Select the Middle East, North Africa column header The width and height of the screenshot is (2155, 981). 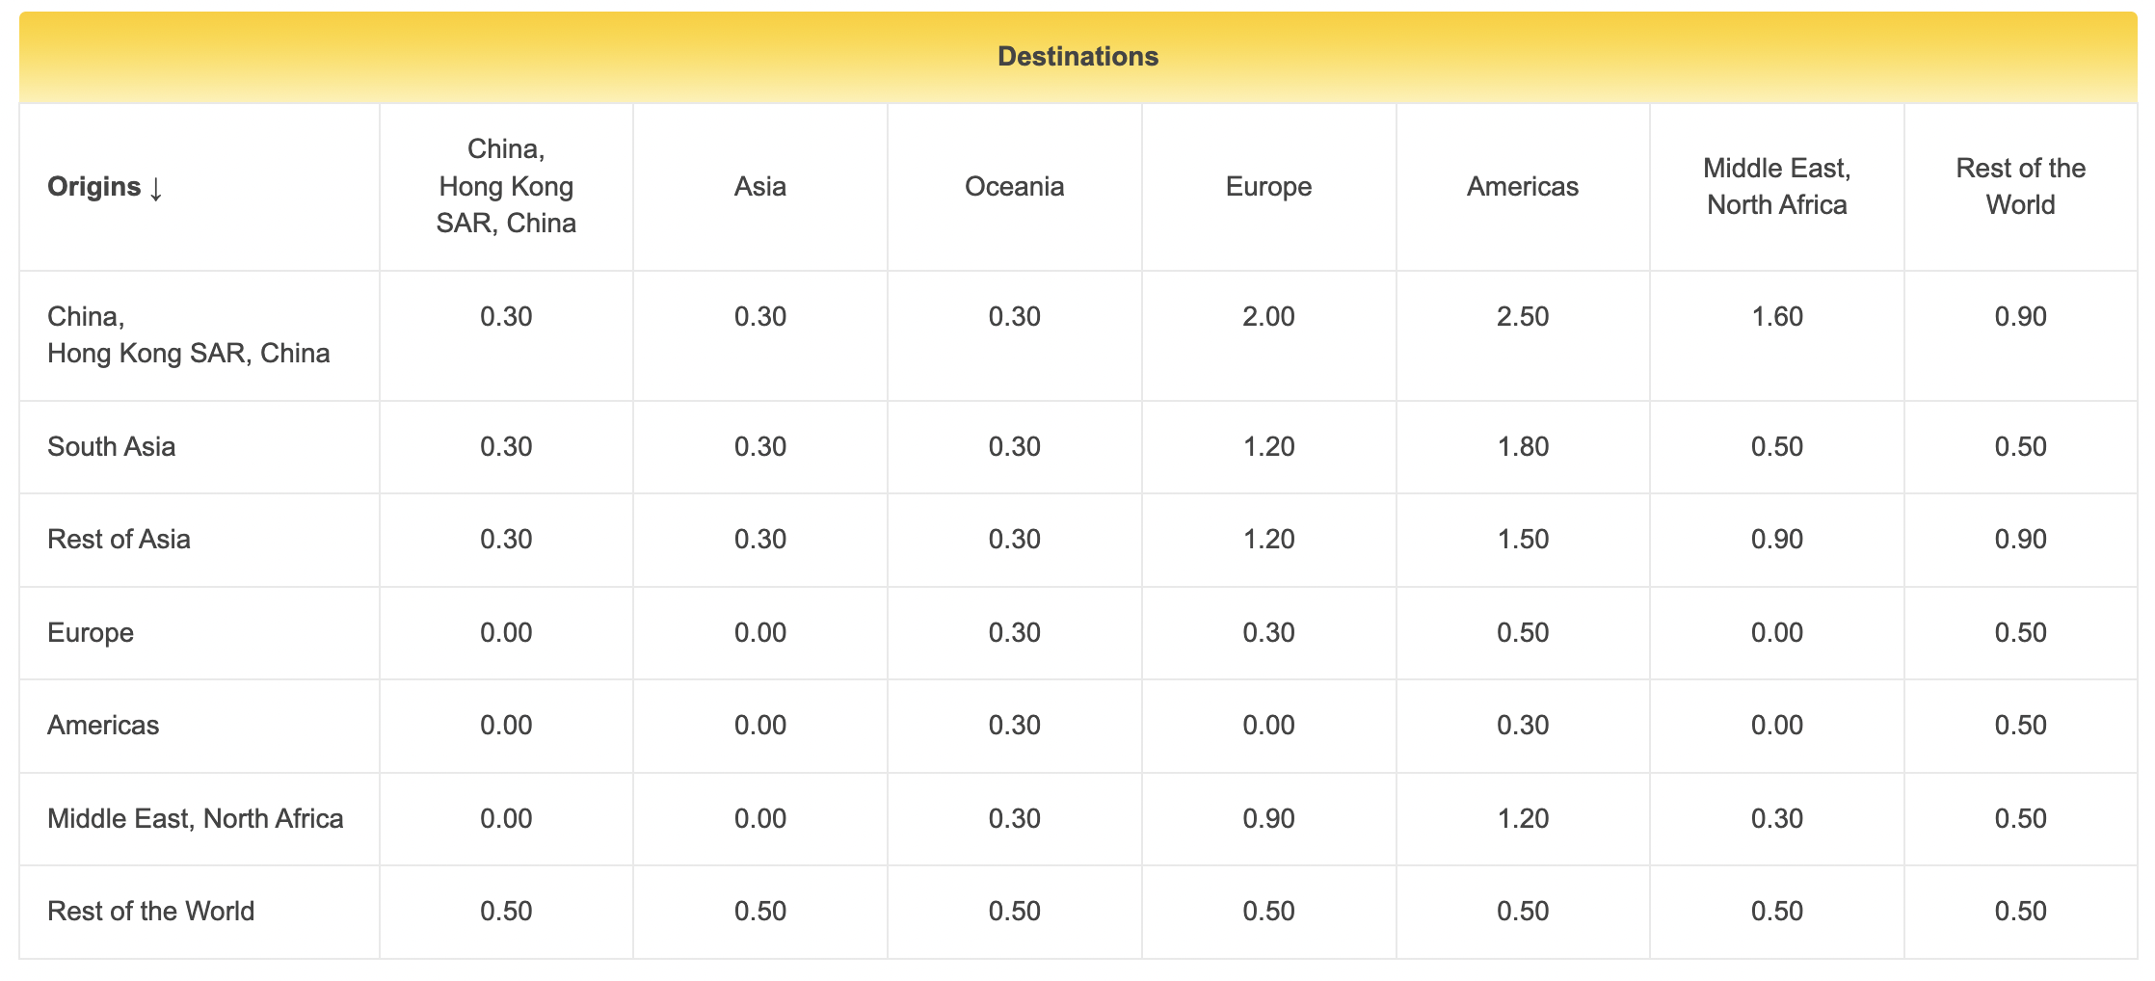point(1777,186)
